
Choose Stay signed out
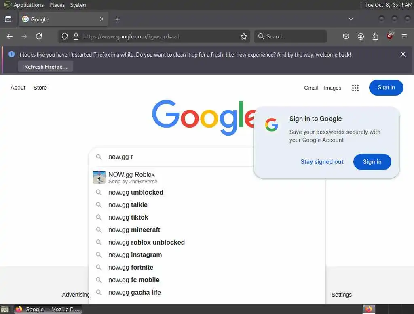click(322, 162)
